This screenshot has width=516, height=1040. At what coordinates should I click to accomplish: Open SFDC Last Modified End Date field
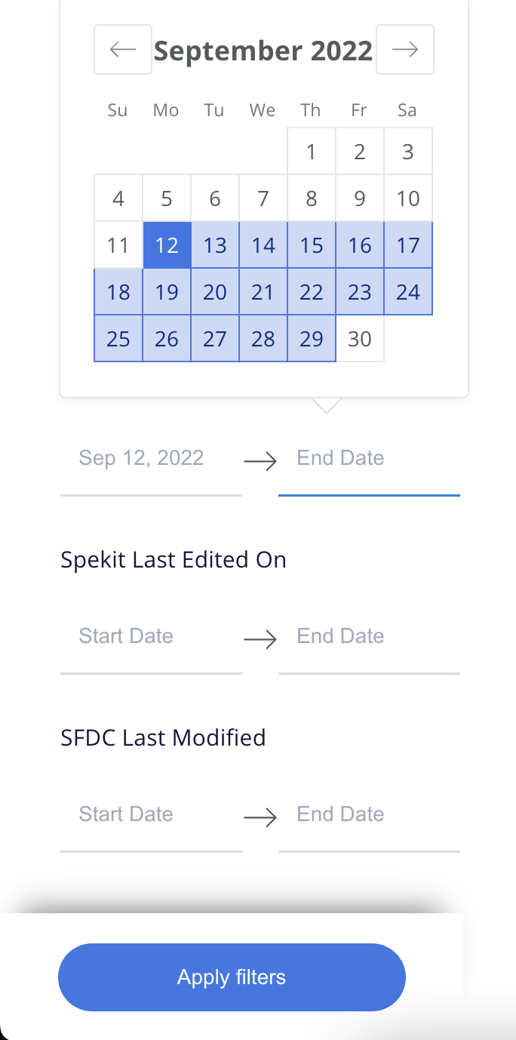369,814
